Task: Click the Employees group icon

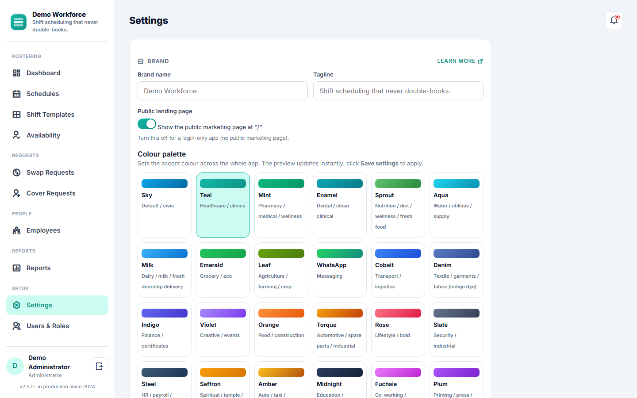Action: [x=16, y=230]
